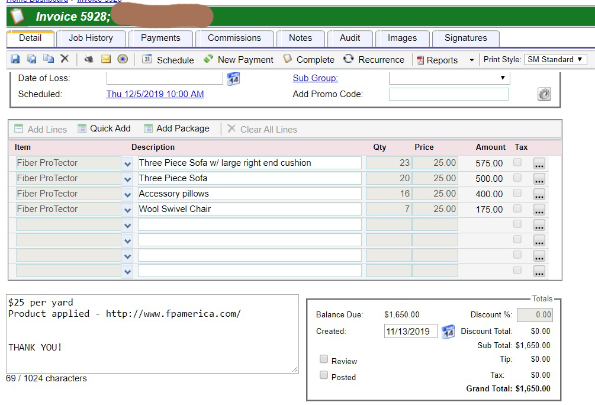Screen dimensions: 595x405
Task: Enable the Review checkbox
Action: [324, 359]
